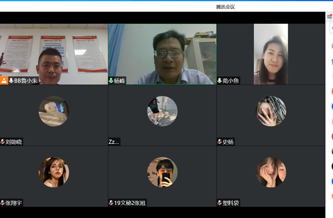The image size is (333, 218).
Task: Click the muted mic icon for 19文秘2张旭
Action: (x=111, y=203)
